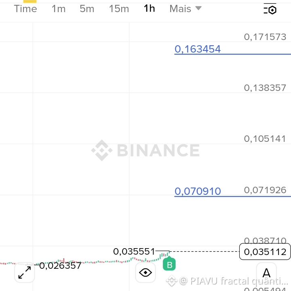
Task: Open the Mais interval menu
Action: click(186, 9)
